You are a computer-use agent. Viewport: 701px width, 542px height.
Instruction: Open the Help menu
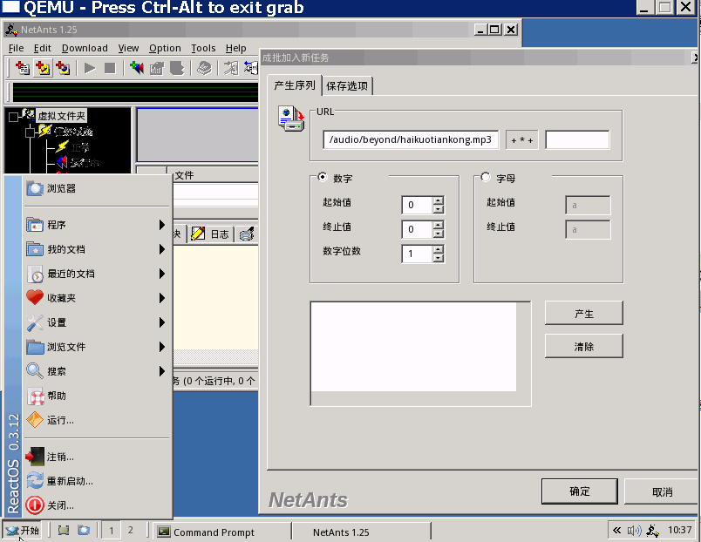[235, 48]
